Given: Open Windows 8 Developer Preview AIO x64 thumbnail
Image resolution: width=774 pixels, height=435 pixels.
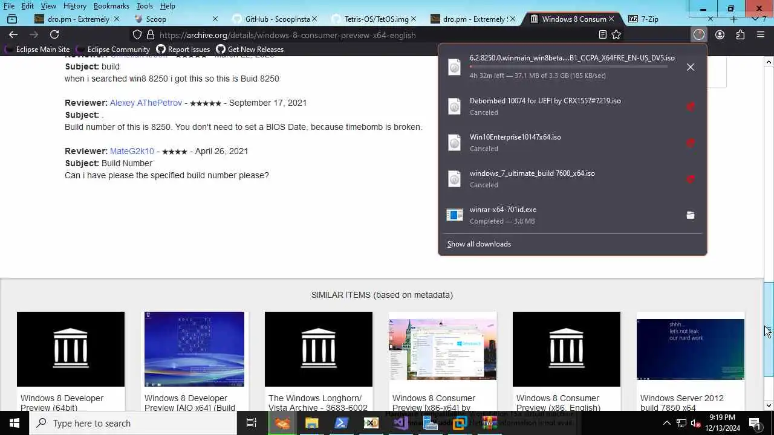Looking at the screenshot, I should point(194,349).
